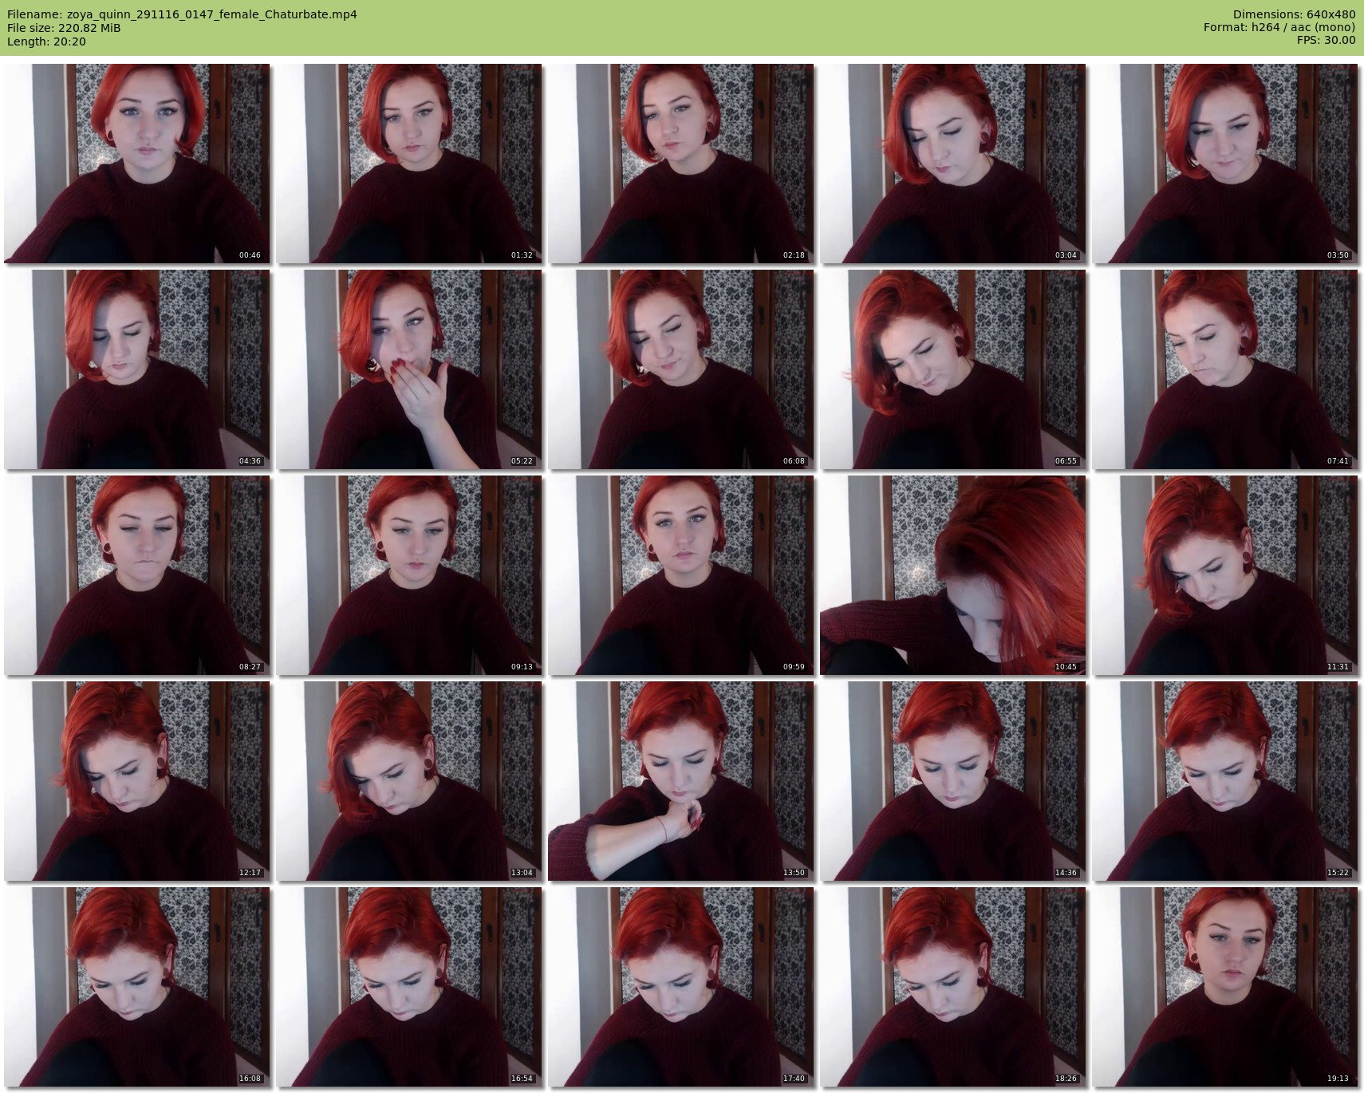Viewport: 1364px width, 1093px height.
Task: Select the thumbnail stamped 01:32
Action: click(409, 164)
